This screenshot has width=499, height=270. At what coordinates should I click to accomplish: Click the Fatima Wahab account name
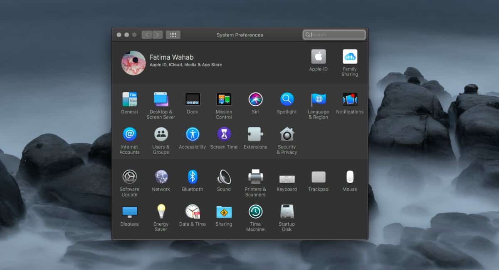[x=171, y=57]
